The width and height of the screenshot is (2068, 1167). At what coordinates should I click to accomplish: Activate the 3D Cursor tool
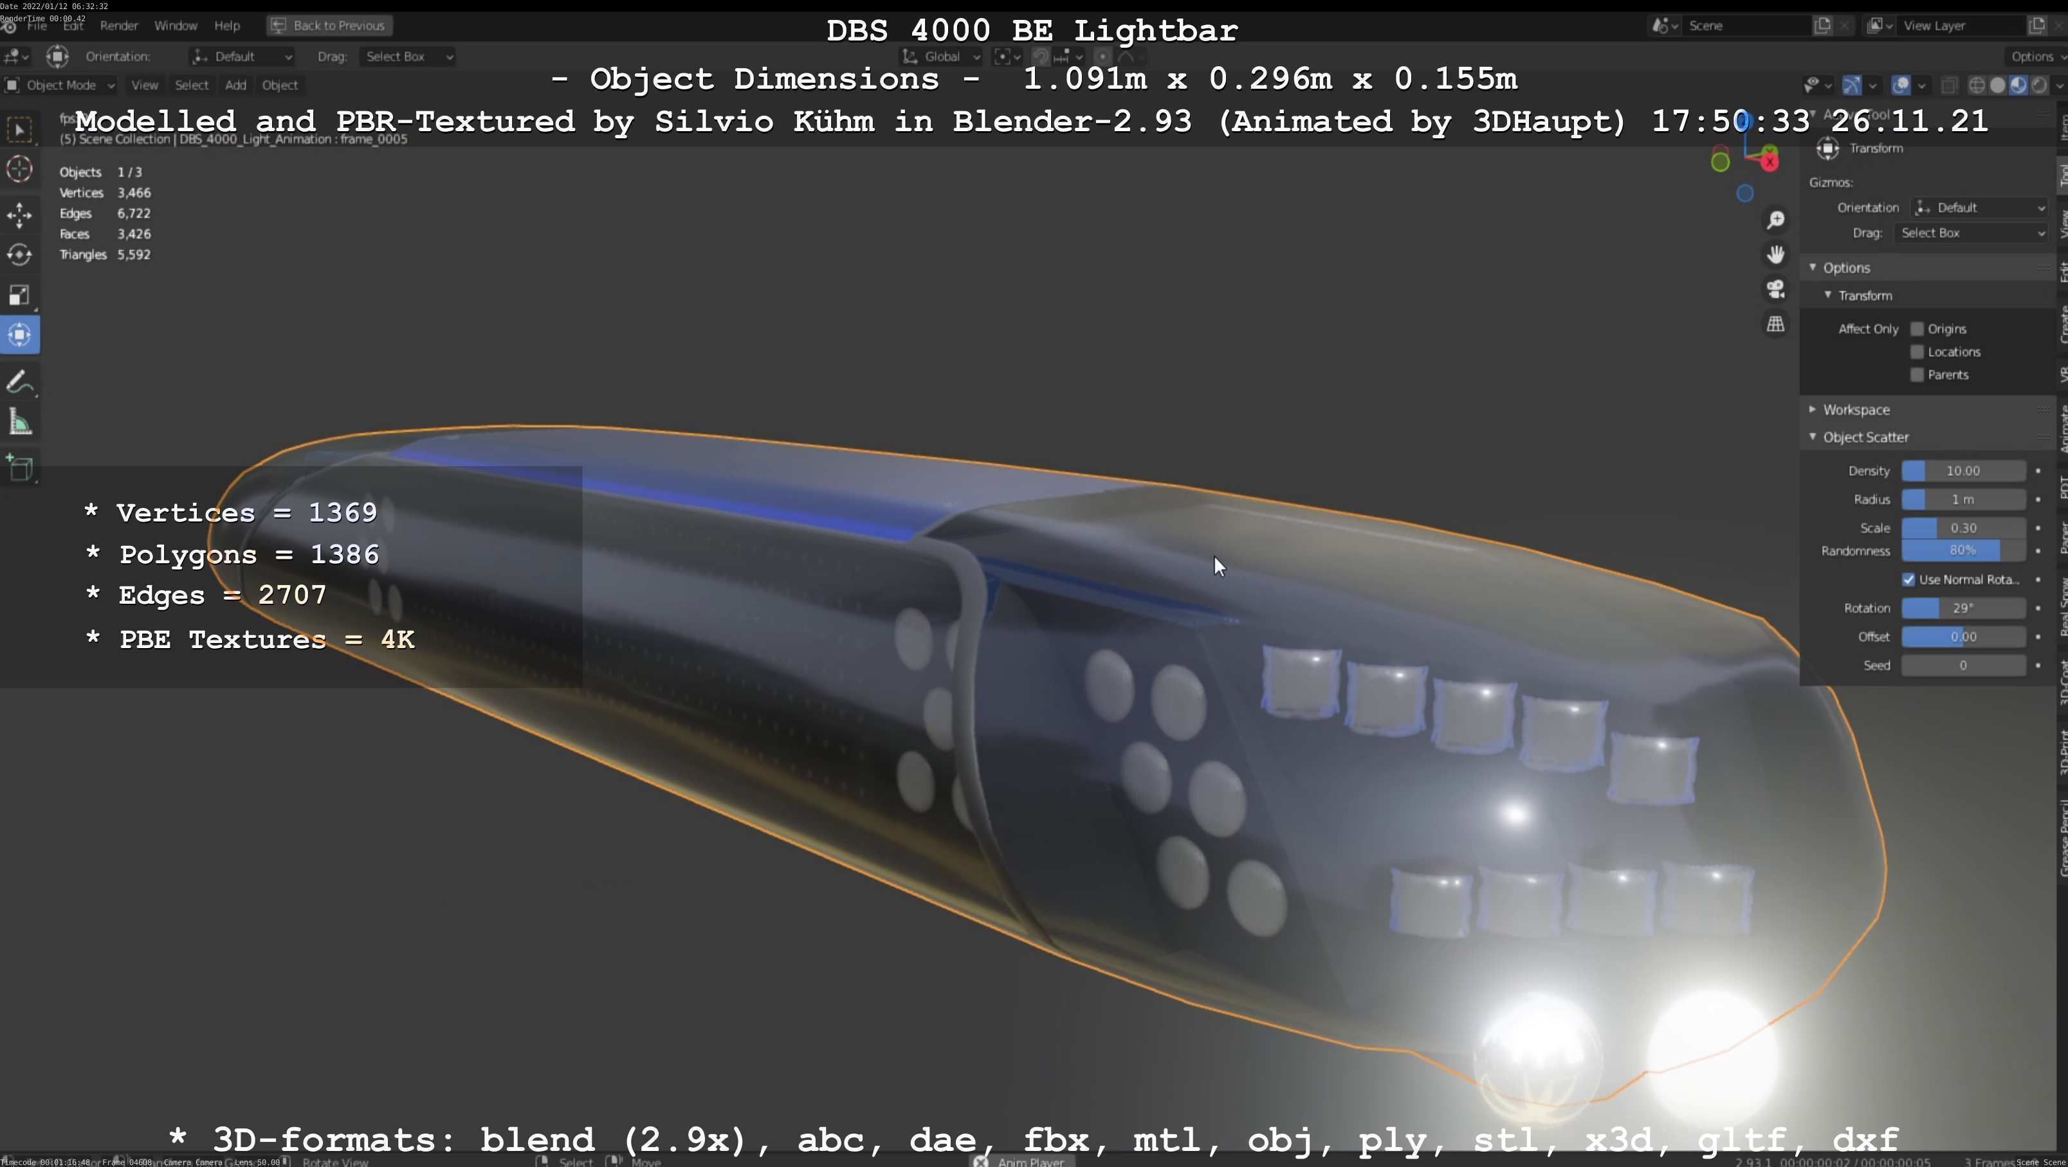(19, 169)
